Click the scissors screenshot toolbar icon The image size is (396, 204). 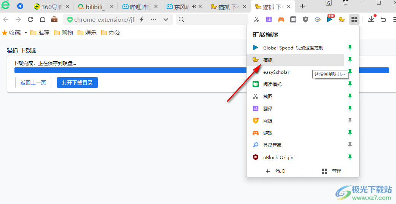(257, 19)
